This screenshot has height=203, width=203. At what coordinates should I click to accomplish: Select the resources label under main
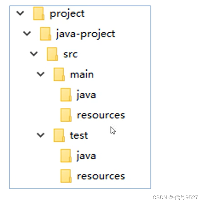click(x=101, y=115)
